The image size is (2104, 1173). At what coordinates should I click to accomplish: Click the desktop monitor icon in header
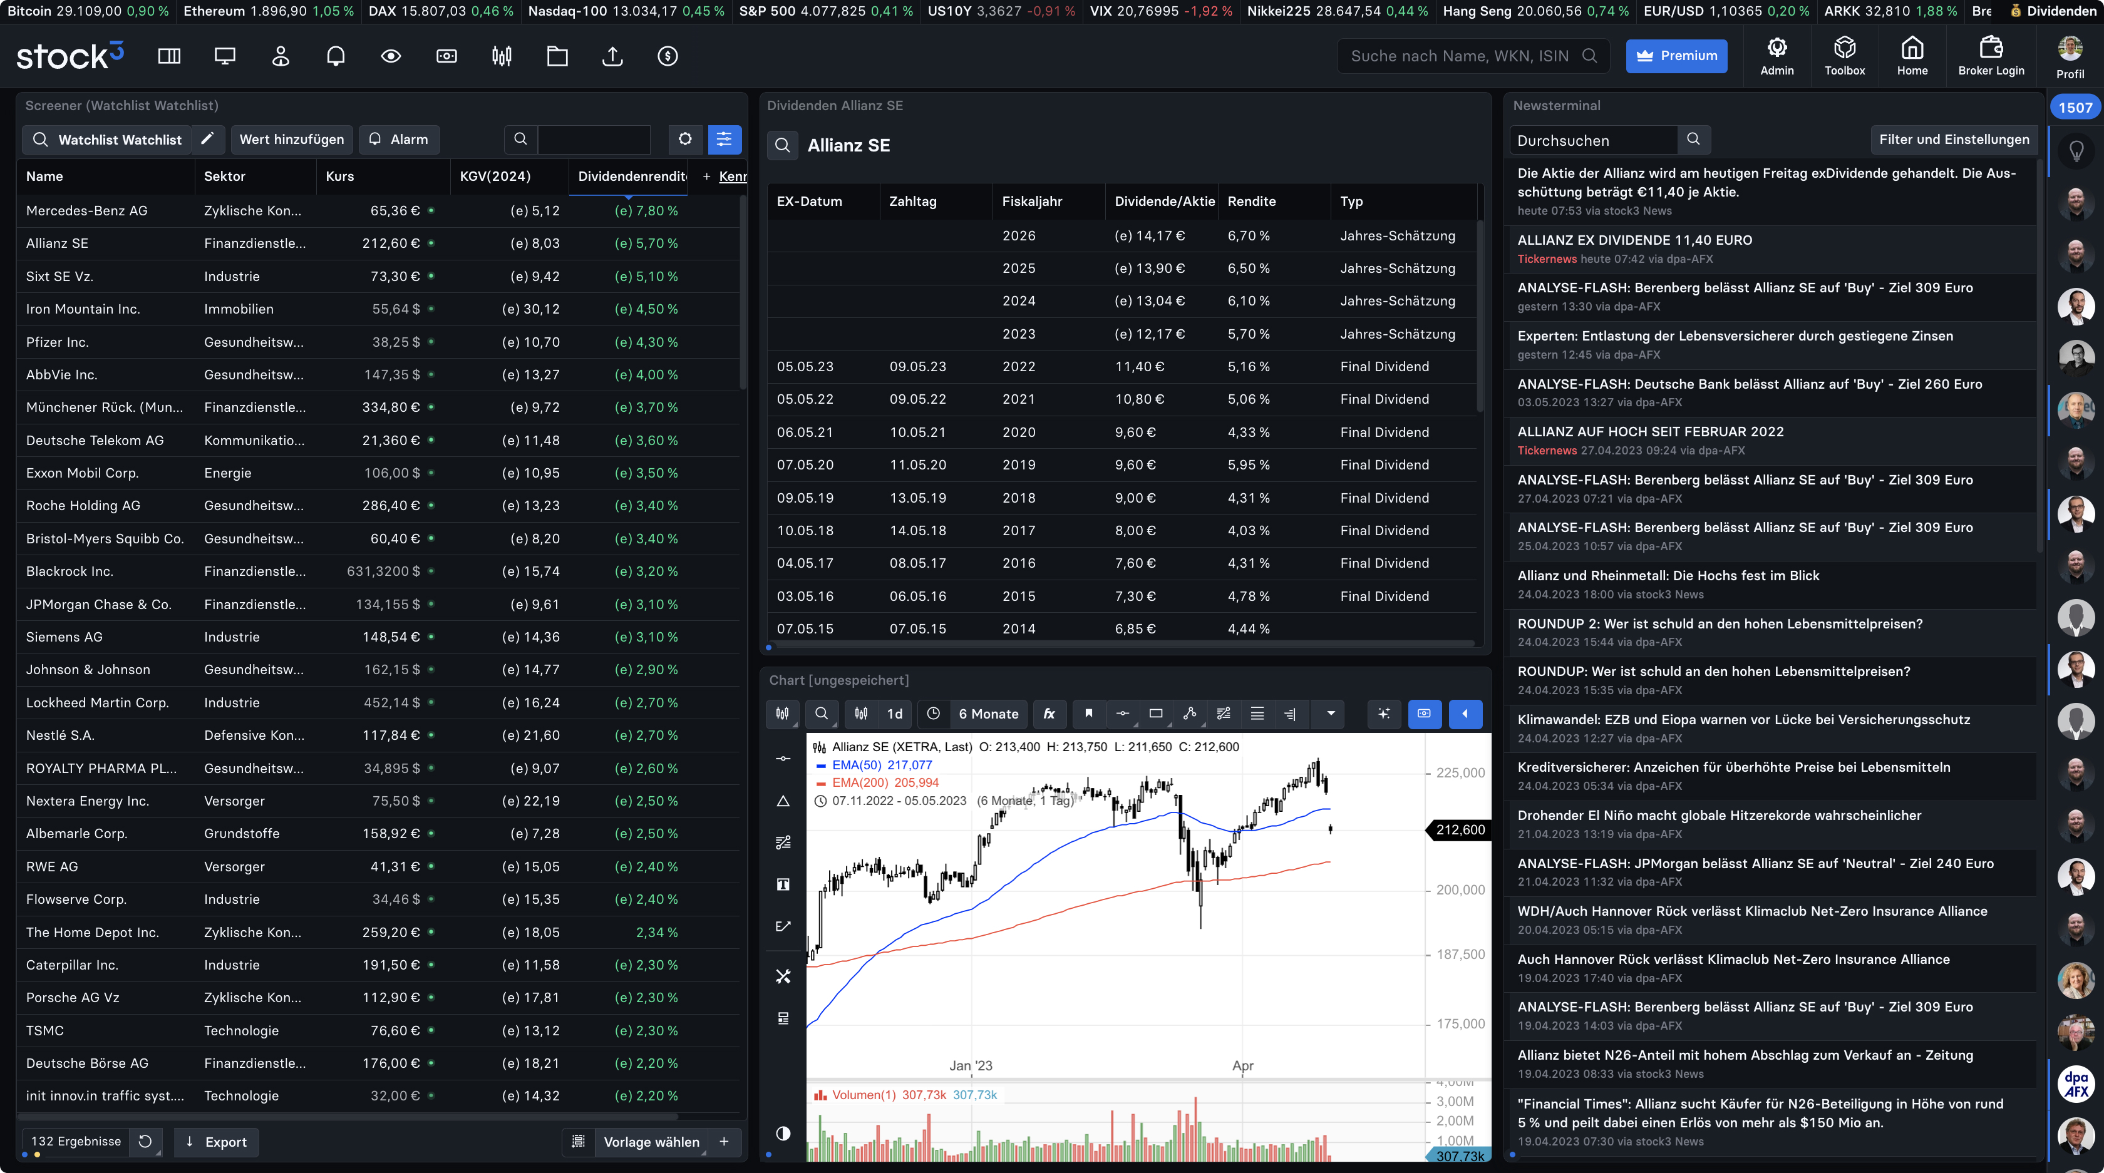coord(225,56)
